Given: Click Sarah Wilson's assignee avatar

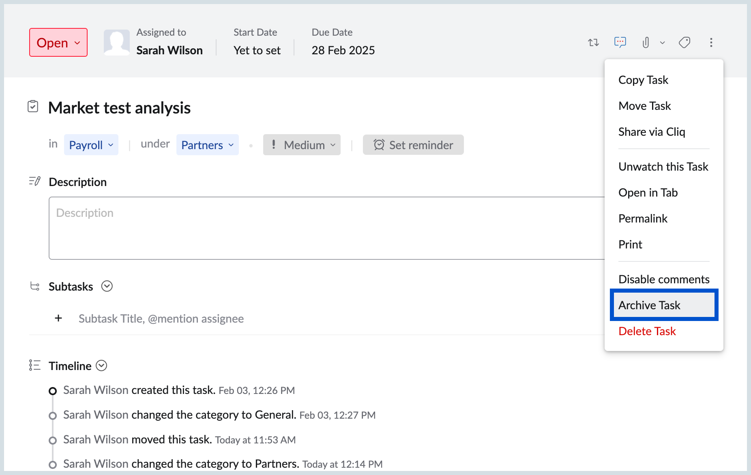Looking at the screenshot, I should click(116, 43).
